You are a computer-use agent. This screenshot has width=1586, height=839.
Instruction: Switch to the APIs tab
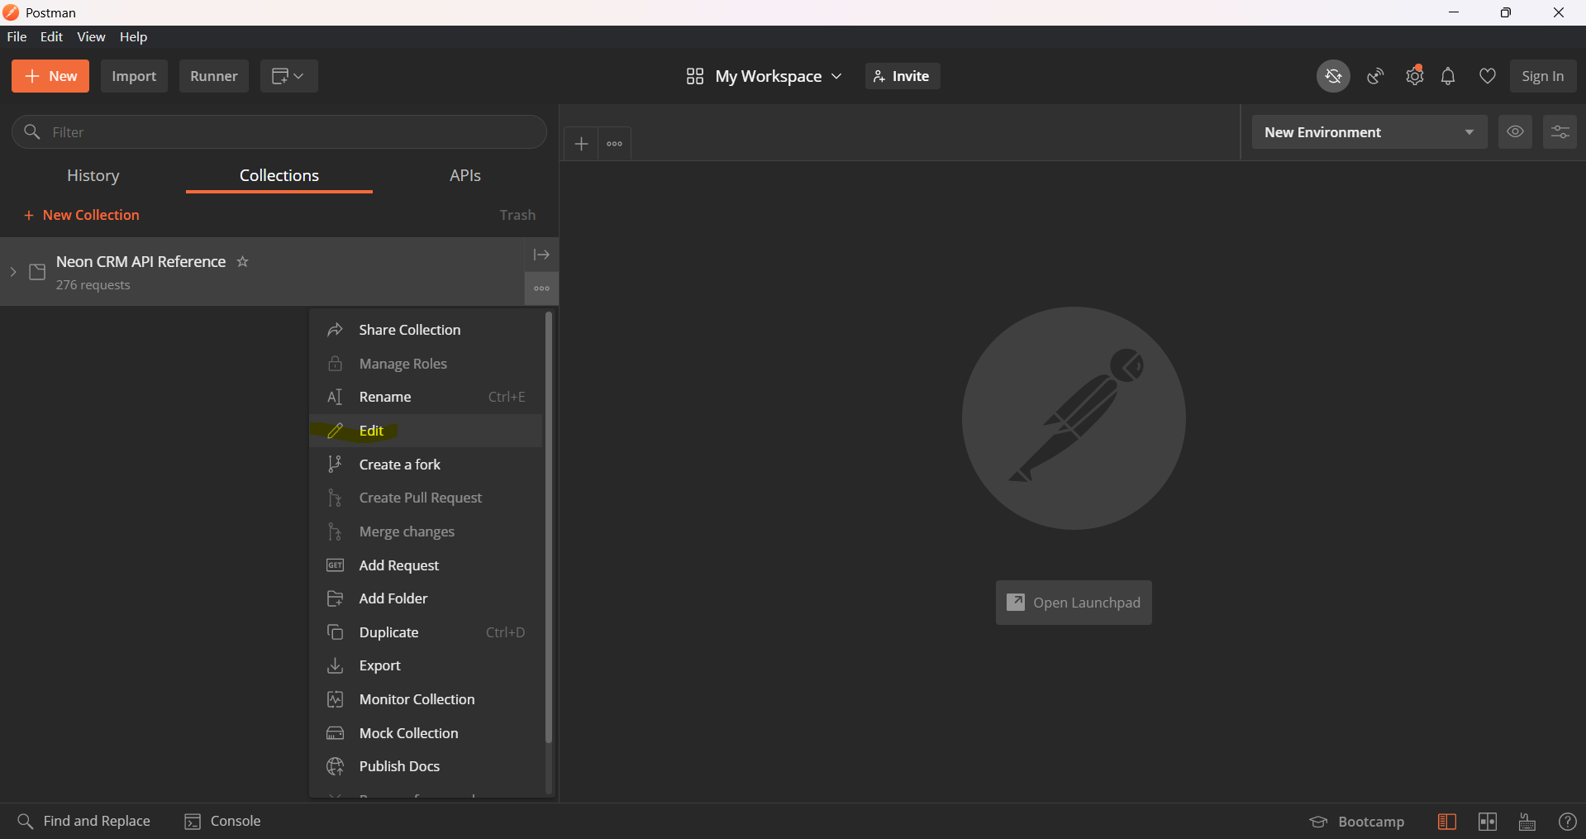465,175
